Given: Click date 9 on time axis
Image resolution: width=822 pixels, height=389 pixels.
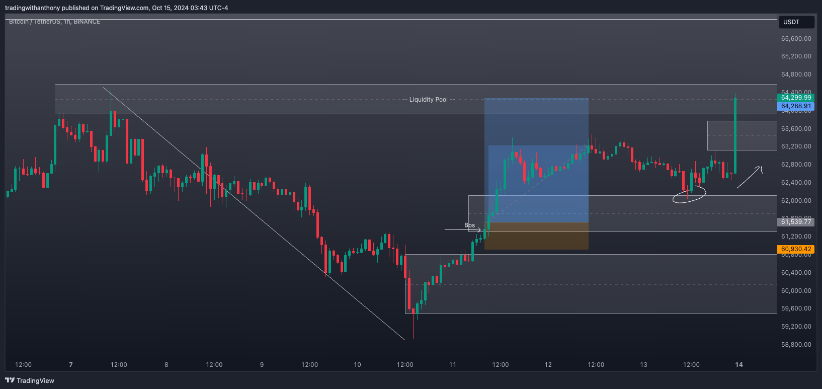Looking at the screenshot, I should pyautogui.click(x=262, y=365).
